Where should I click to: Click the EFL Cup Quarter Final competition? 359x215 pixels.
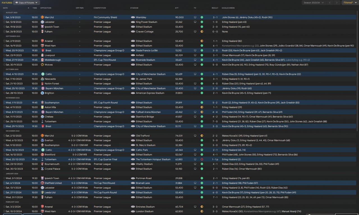click(x=106, y=159)
